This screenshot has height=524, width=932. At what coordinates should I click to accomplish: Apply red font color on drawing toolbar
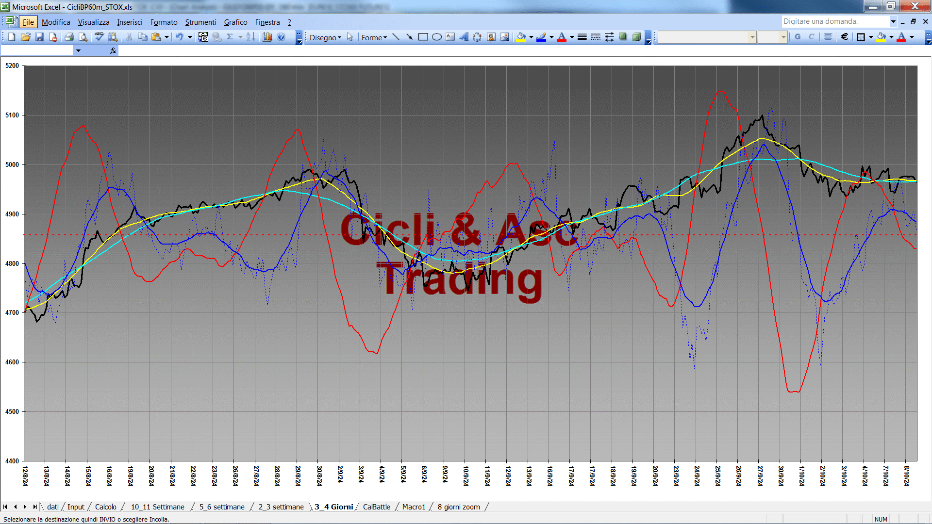562,37
